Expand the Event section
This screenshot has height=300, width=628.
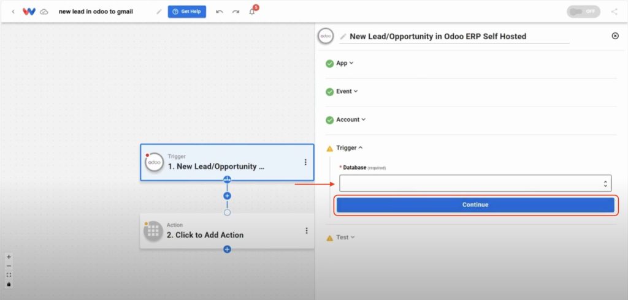click(347, 91)
